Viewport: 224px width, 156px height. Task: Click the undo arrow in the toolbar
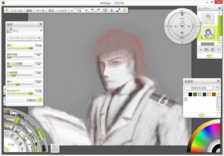[93, 10]
